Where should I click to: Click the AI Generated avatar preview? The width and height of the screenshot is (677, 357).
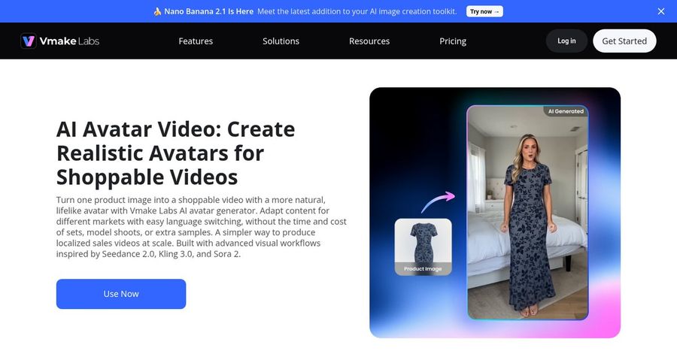point(527,213)
